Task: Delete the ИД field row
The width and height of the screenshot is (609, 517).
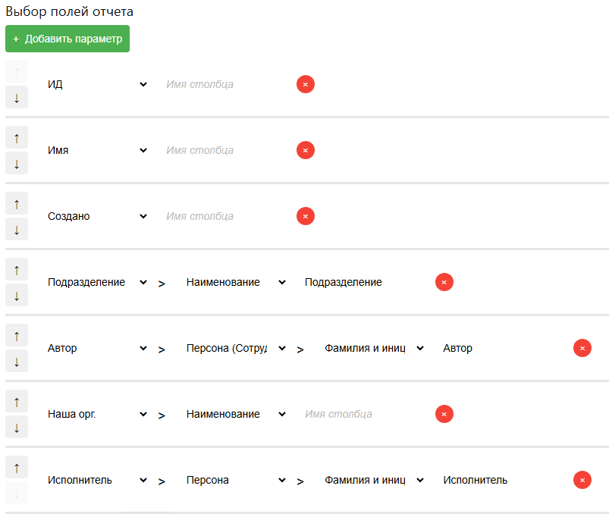Action: [x=305, y=84]
